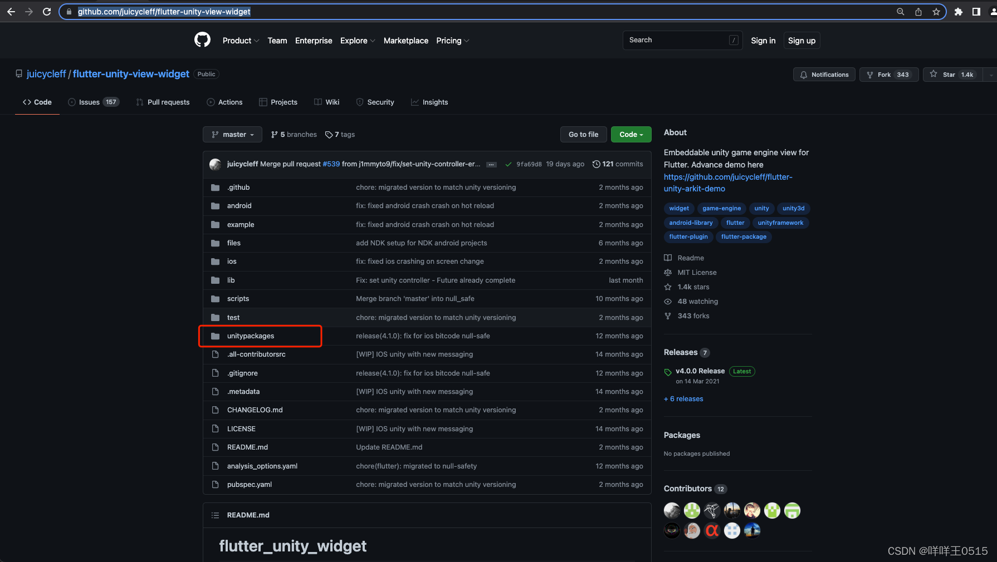Viewport: 997px width, 562px height.
Task: Click the unityframework topic tag
Action: tap(780, 223)
